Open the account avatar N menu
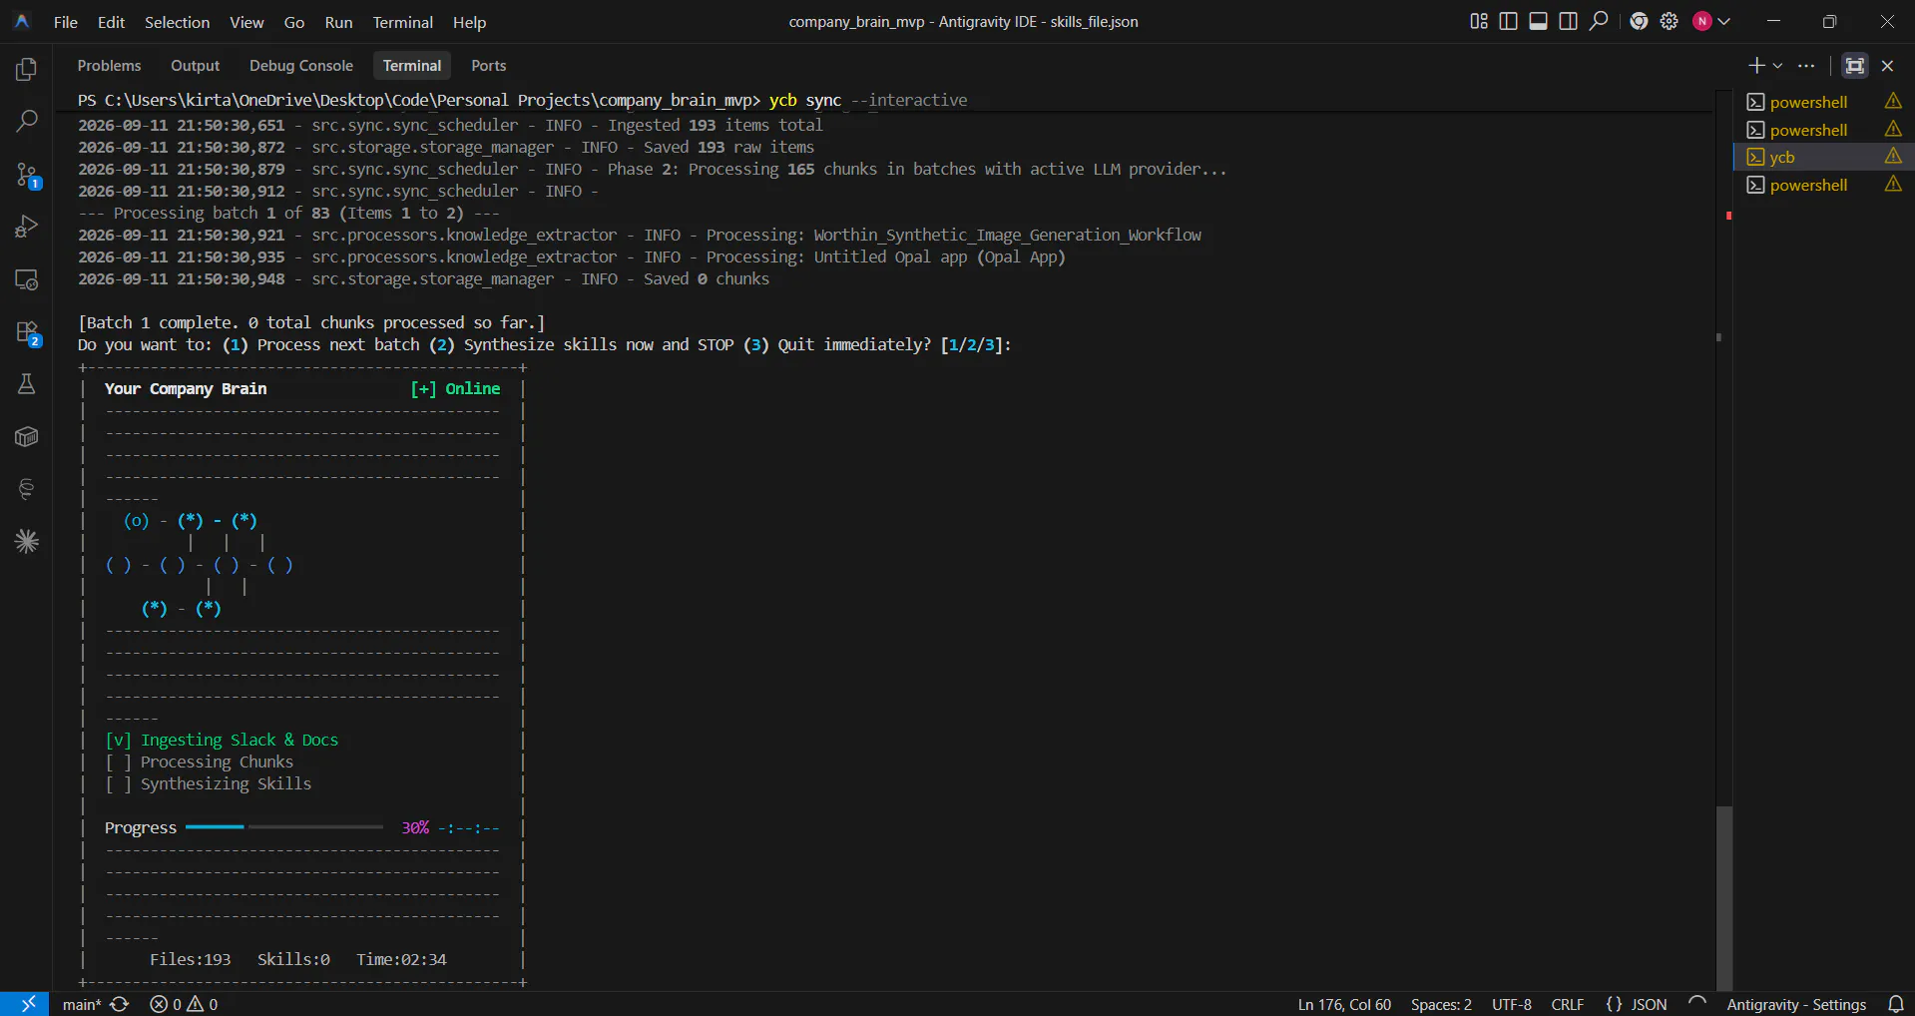Viewport: 1915px width, 1016px height. click(x=1702, y=21)
